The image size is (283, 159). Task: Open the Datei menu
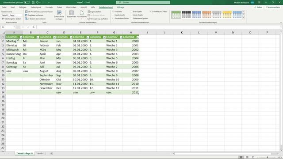pos(4,7)
